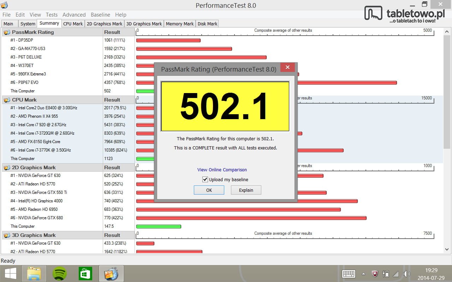Viewport: 452px width, 282px height.
Task: Switch to the System tab
Action: [28, 24]
